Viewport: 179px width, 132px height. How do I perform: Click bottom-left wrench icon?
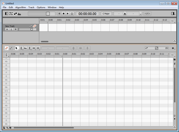7,127
